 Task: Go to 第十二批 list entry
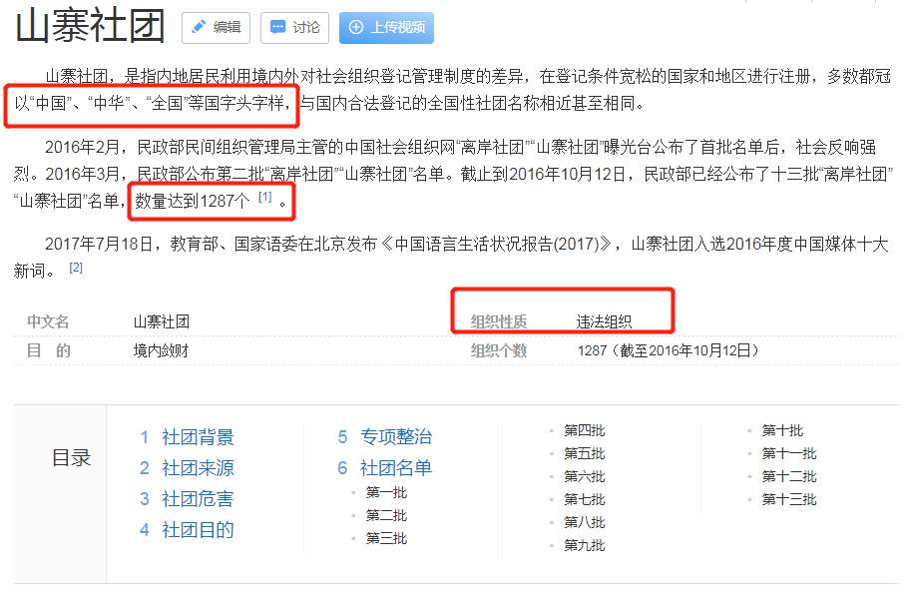point(789,476)
